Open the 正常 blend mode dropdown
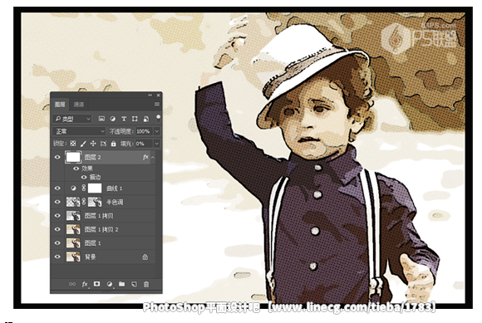 [x=79, y=131]
